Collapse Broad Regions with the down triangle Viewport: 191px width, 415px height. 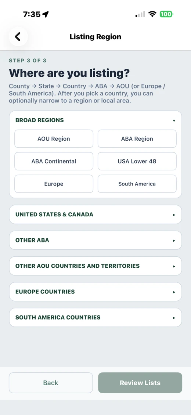(174, 121)
